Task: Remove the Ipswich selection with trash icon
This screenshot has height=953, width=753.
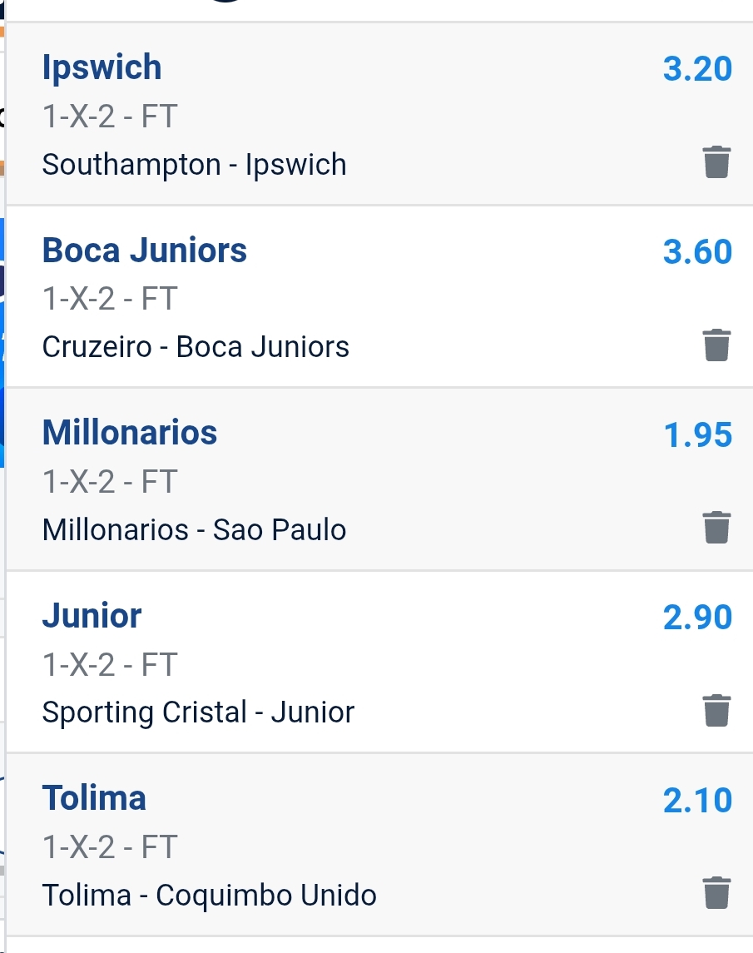Action: (716, 162)
